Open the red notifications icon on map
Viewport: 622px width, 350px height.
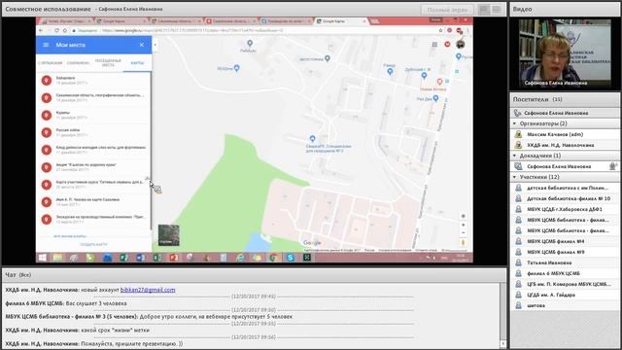coord(447,45)
